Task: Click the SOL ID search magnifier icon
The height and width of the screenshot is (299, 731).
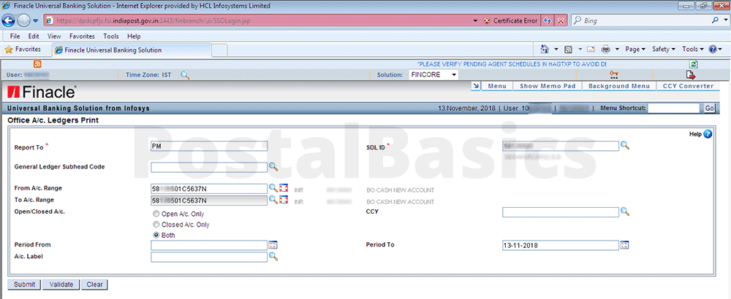Action: [x=625, y=146]
